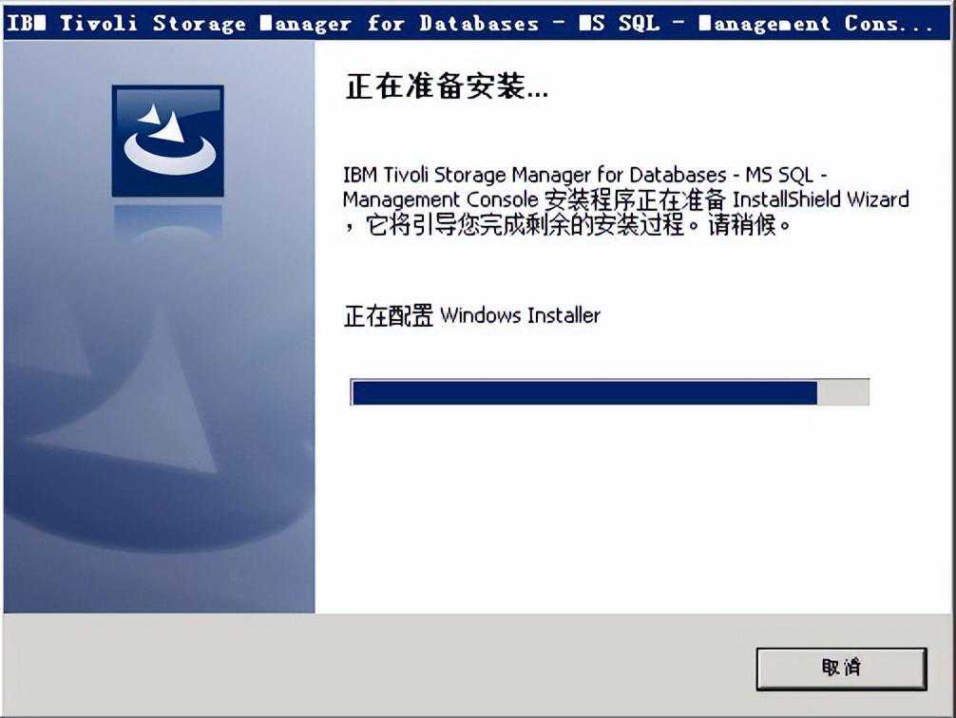Click the Windows Installer words in status line
This screenshot has height=718, width=956.
(x=520, y=315)
